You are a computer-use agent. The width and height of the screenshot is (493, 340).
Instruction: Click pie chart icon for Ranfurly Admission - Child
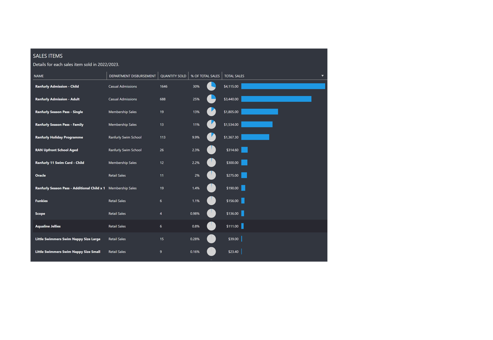[x=211, y=86]
